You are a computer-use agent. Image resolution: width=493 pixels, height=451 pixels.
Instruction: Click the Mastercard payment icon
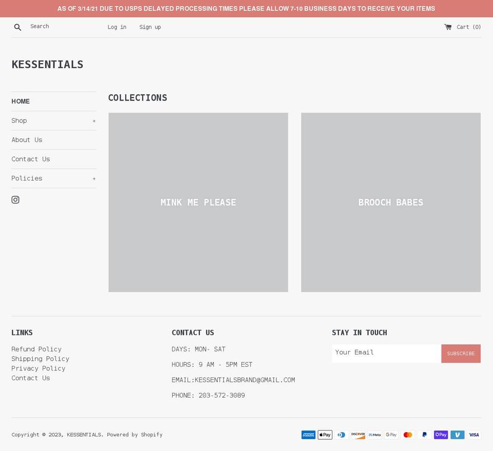[x=408, y=435]
